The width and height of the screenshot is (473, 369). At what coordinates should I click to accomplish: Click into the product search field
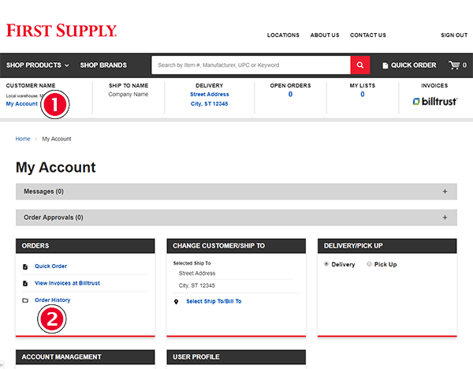coord(251,65)
